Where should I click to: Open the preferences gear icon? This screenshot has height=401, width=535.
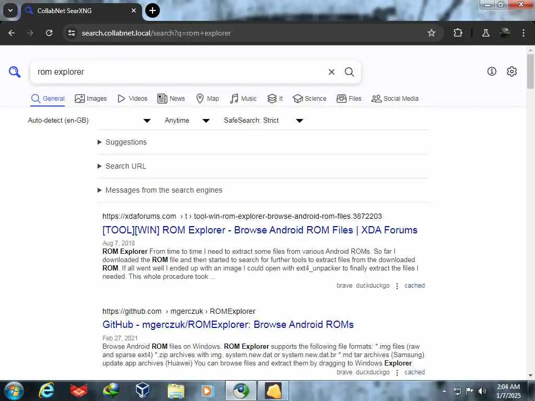tap(512, 71)
